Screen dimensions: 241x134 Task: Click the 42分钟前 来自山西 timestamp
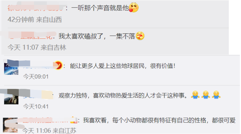(35, 19)
